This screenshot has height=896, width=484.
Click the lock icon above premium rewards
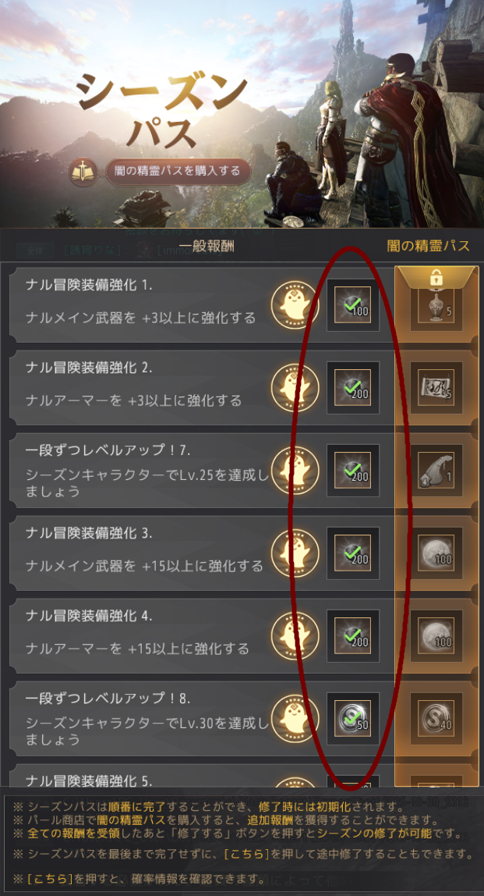436,279
